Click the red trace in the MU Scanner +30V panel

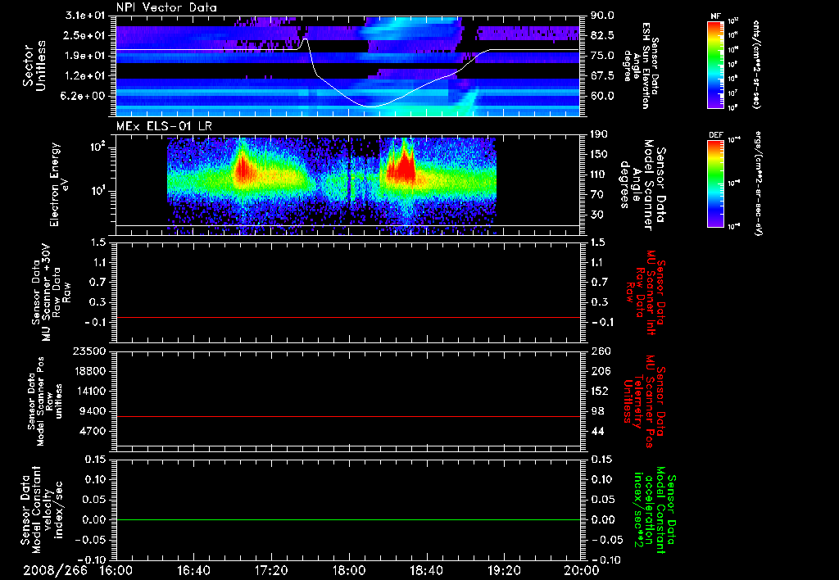pos(348,317)
